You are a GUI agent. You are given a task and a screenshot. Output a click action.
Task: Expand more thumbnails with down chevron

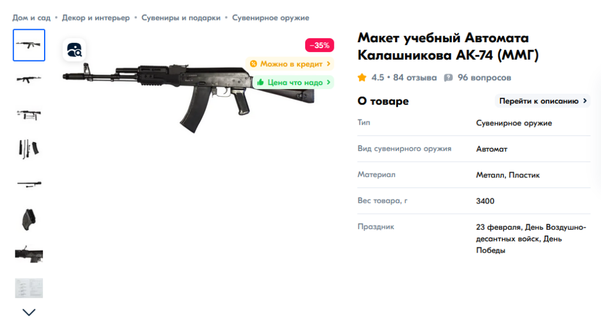coord(29,312)
